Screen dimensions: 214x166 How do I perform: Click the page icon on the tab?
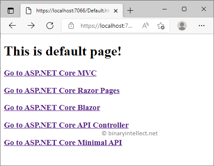29,11
